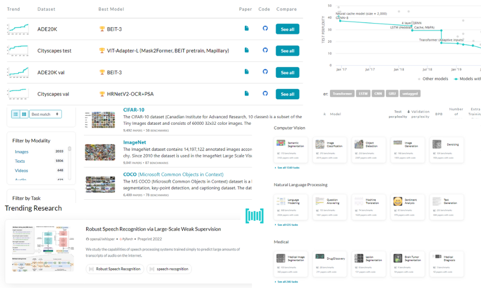Open the Object Detection task card
This screenshot has height=288, width=481.
(369, 150)
